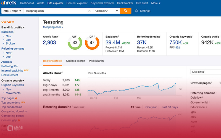The width and height of the screenshot is (221, 138).
Task: Switch to the Paid search tab
Action: coord(96,61)
